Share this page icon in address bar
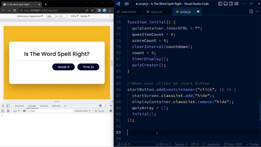Screen dimensions: 261x147 [87, 10]
